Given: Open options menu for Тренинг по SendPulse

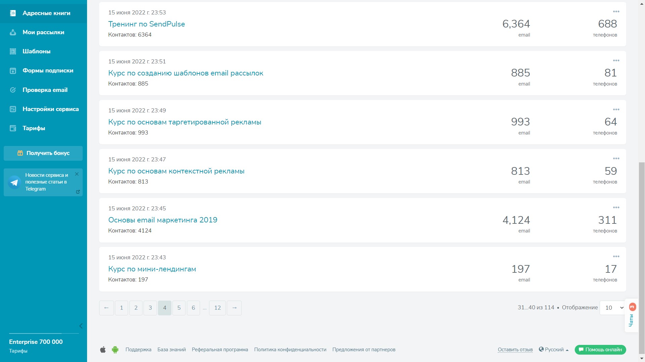Looking at the screenshot, I should click(616, 12).
